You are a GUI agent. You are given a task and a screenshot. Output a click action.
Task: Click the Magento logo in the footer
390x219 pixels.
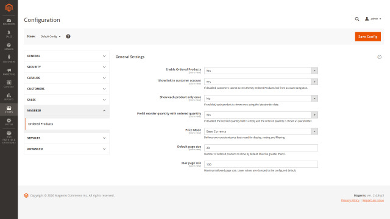coord(26,196)
